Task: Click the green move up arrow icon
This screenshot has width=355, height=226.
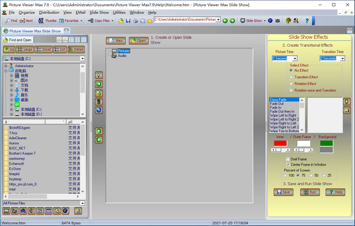Action: (x=99, y=131)
